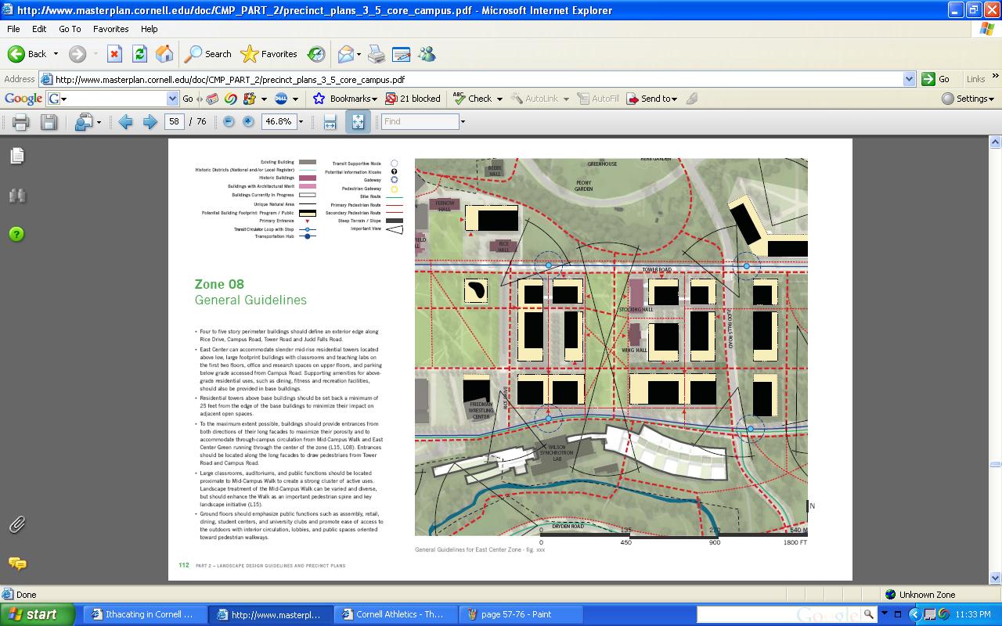Screen dimensions: 1002x626
Task: Open the Attachments paperclip panel
Action: (16, 525)
